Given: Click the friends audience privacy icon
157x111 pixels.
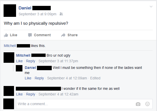Looking at the screenshot, I should (x=61, y=14).
